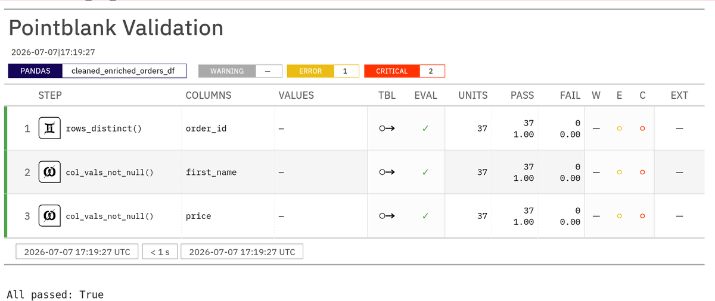Click col_vals_not_null() in step 2
The width and height of the screenshot is (715, 301).
110,173
